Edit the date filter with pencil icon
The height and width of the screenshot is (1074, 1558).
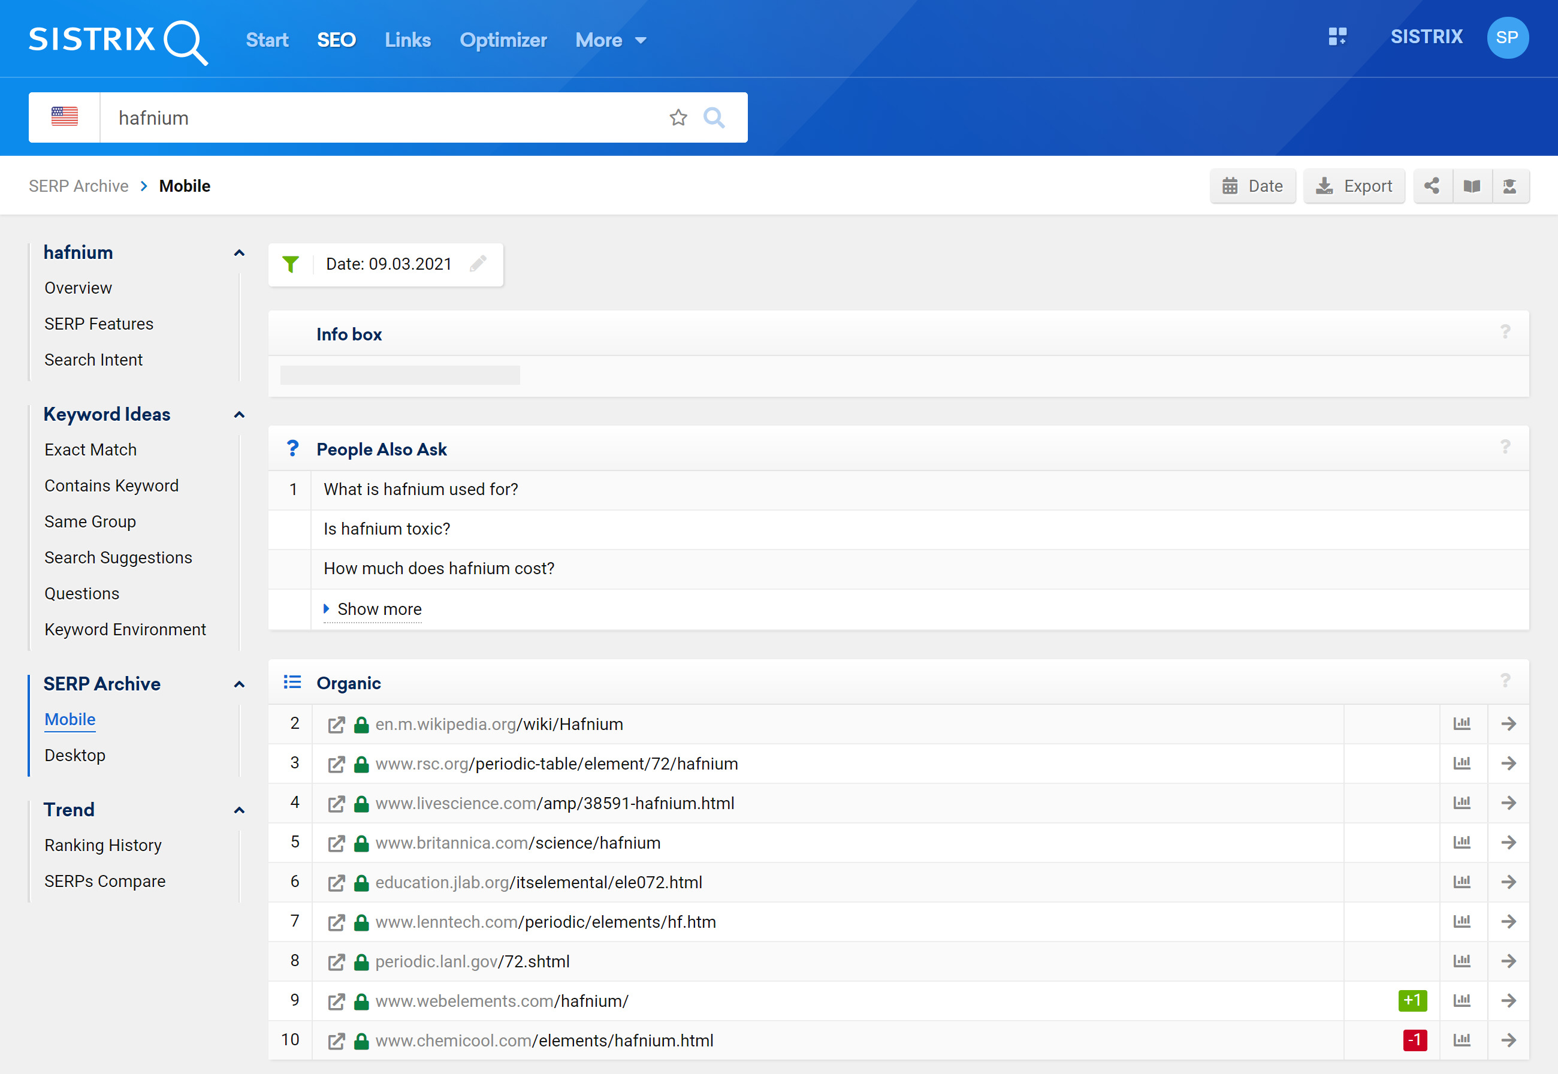[478, 264]
